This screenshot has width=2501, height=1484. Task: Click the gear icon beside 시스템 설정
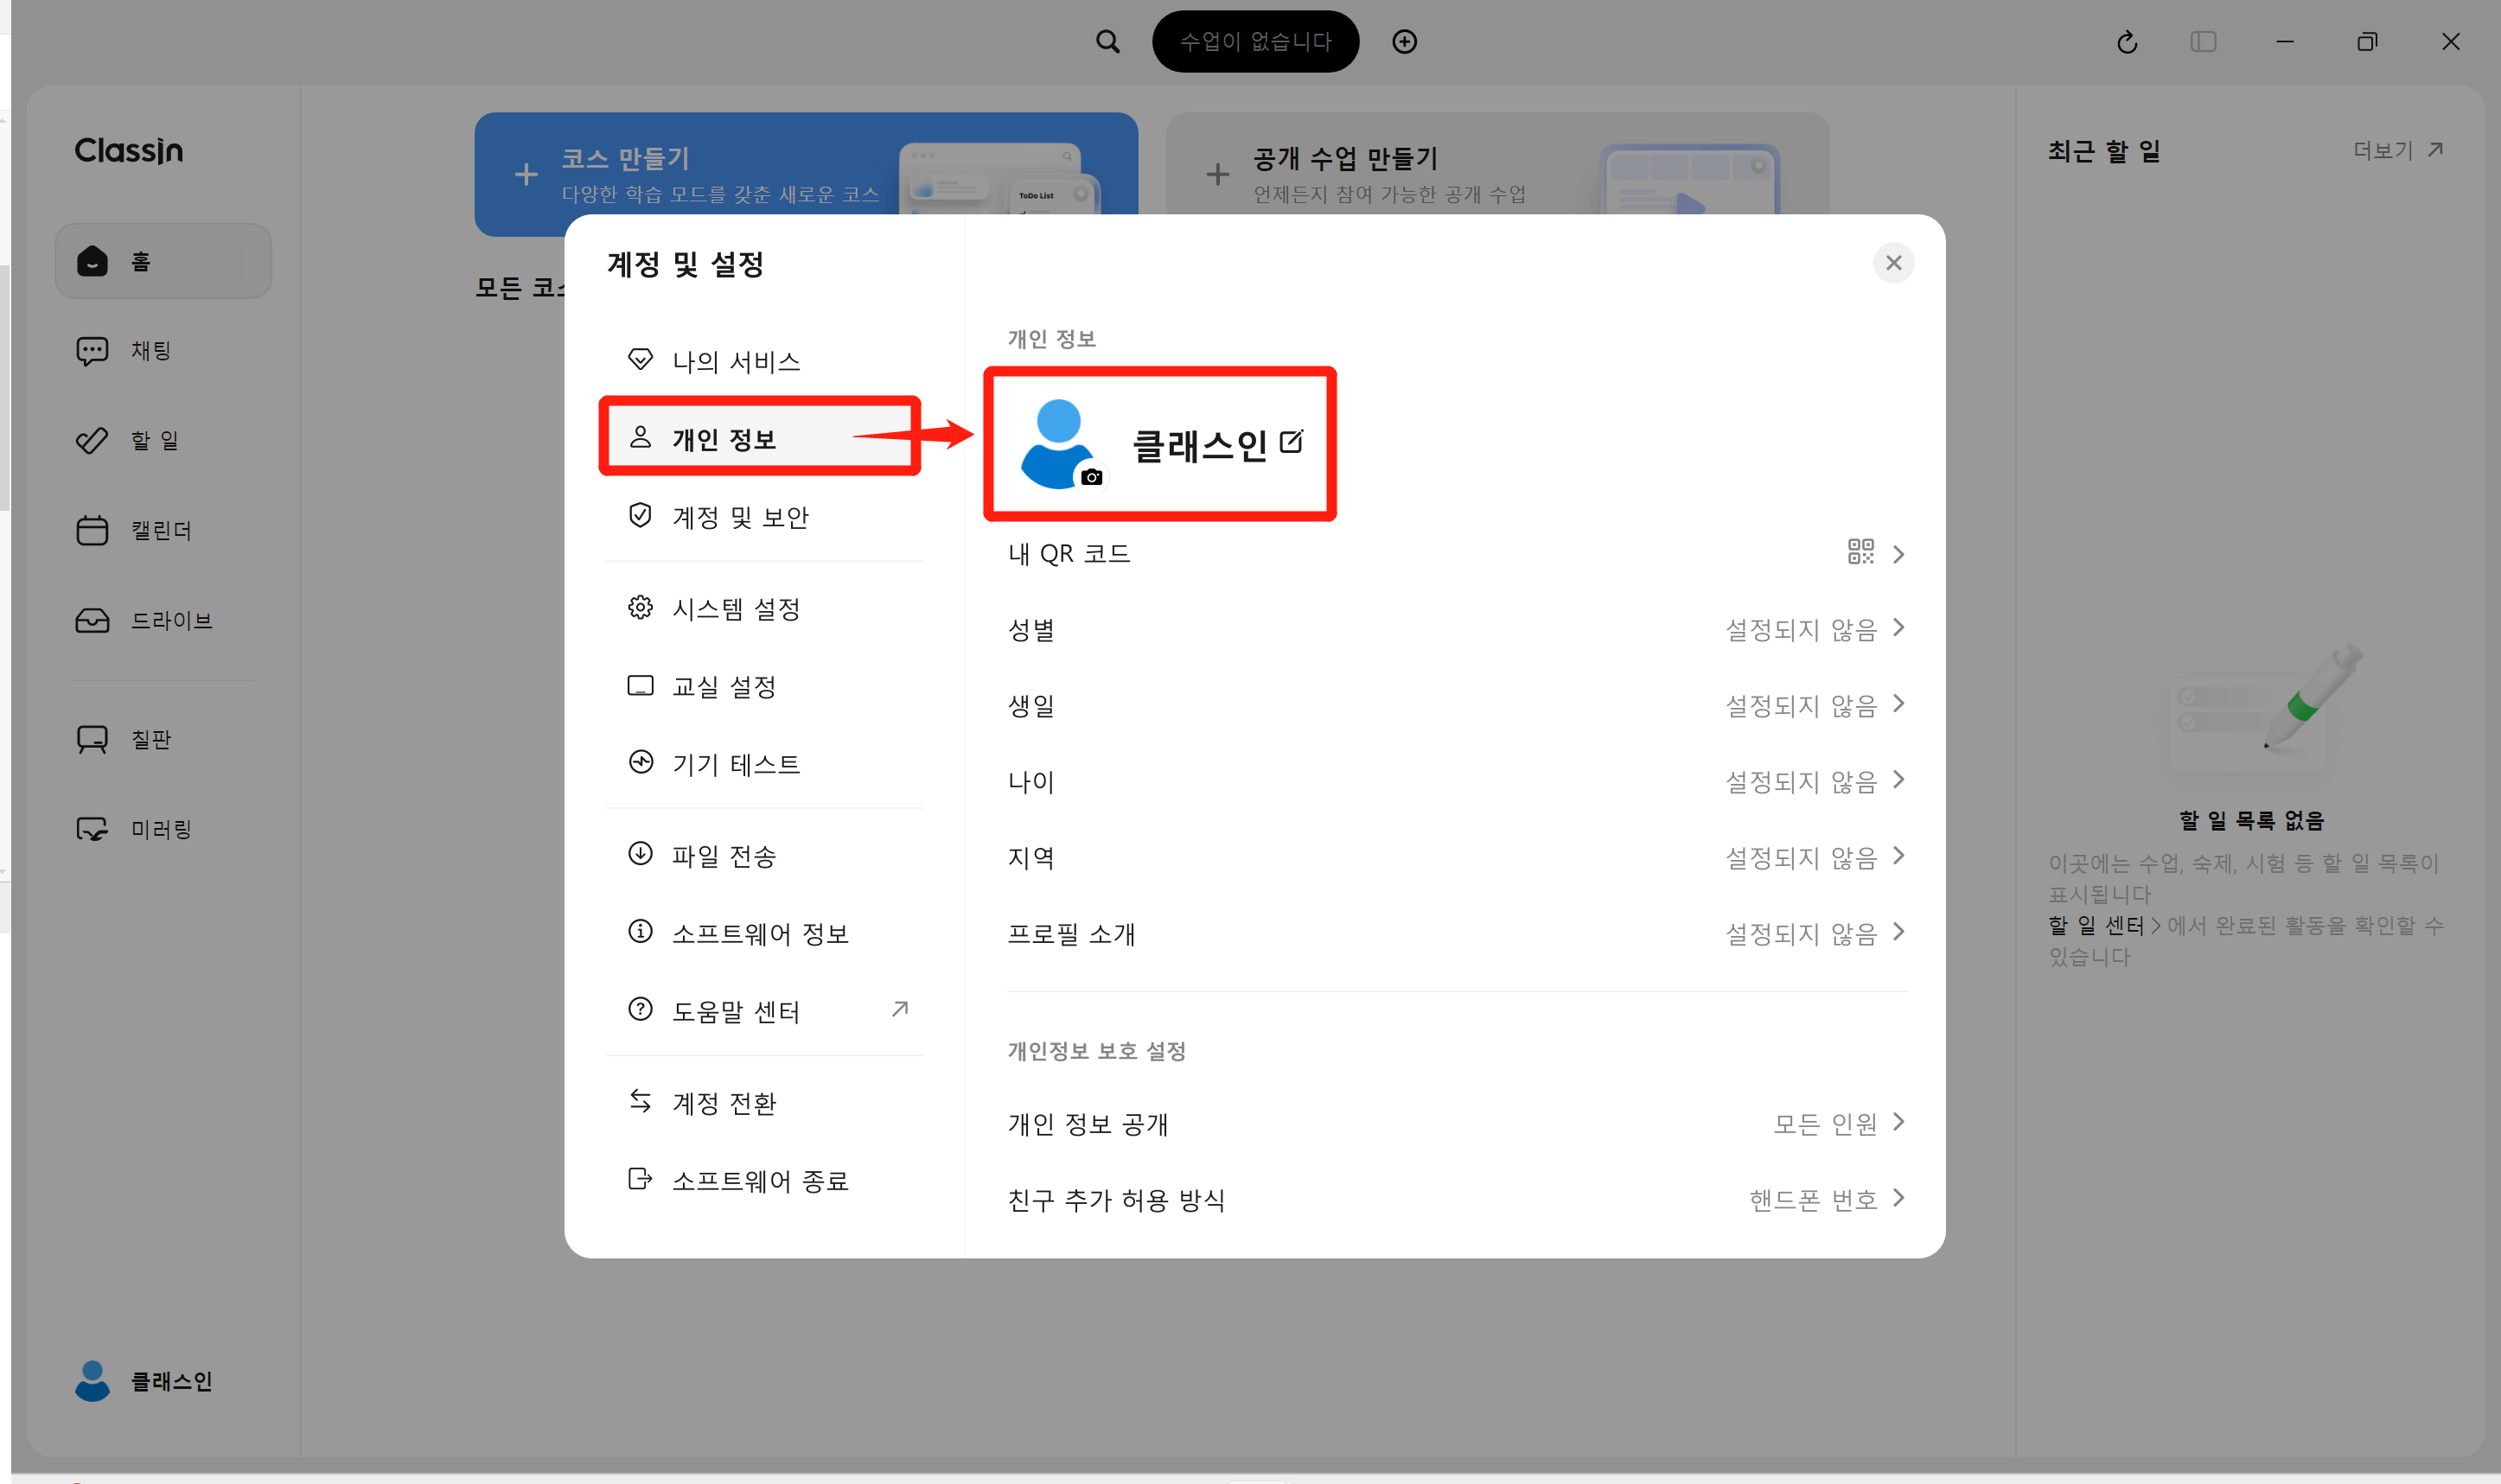click(640, 607)
